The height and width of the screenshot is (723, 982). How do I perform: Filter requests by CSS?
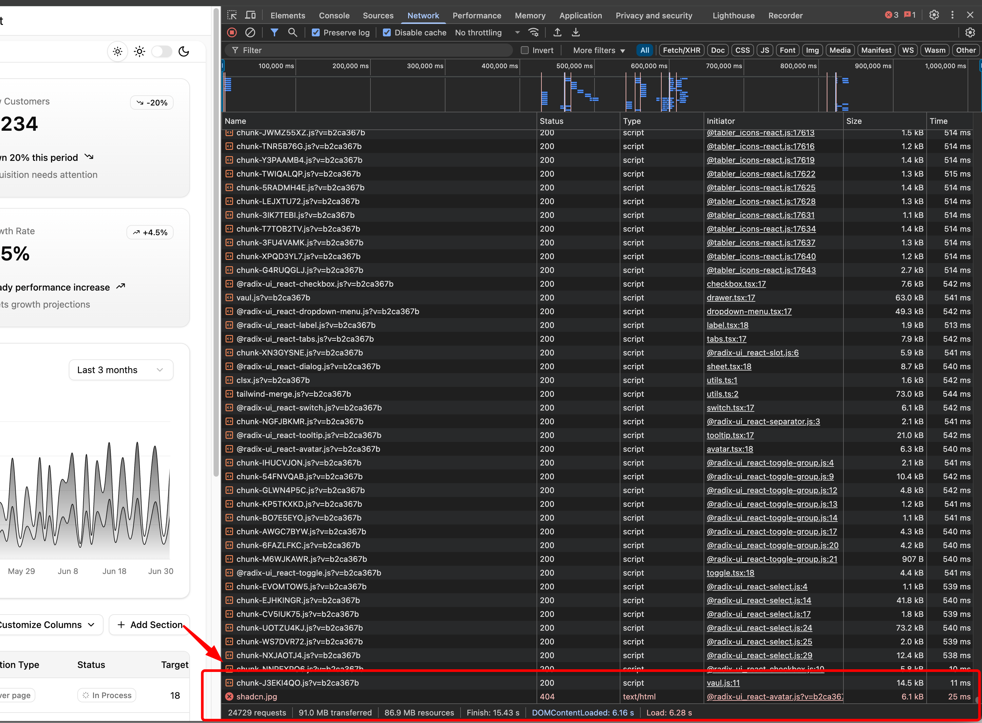pos(742,50)
